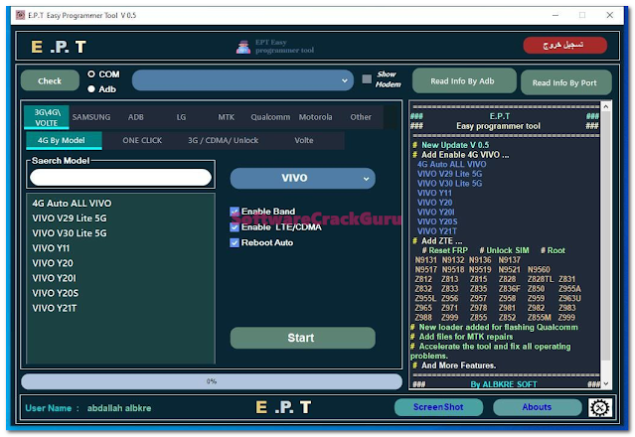Click the EPT hacker logo icon

click(243, 47)
